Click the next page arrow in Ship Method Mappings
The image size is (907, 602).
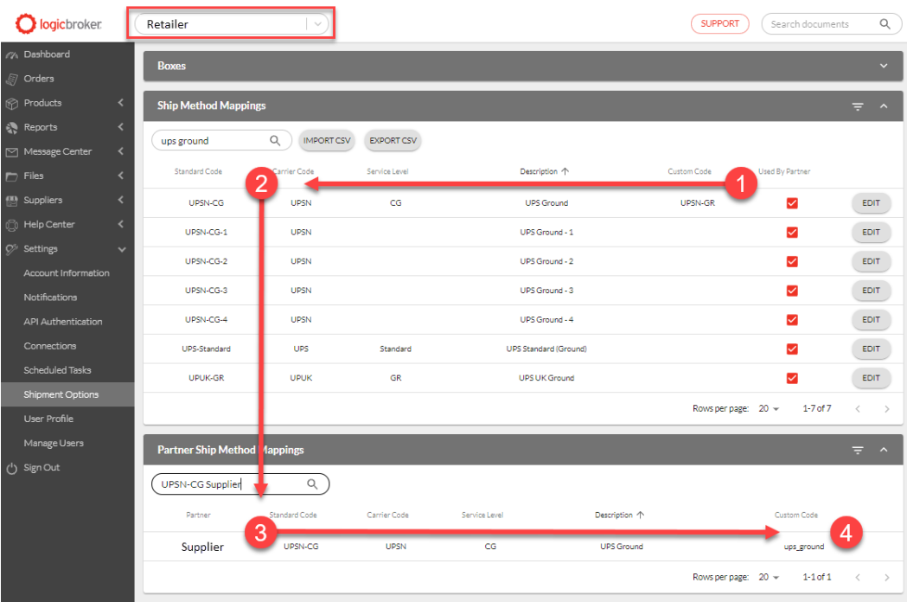click(x=886, y=409)
